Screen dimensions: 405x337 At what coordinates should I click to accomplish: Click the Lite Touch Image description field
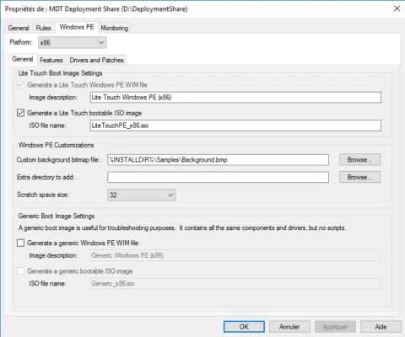pos(235,98)
